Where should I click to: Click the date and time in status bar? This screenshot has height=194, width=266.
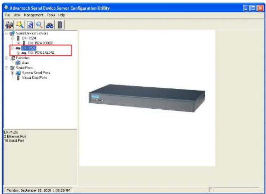coord(38,191)
